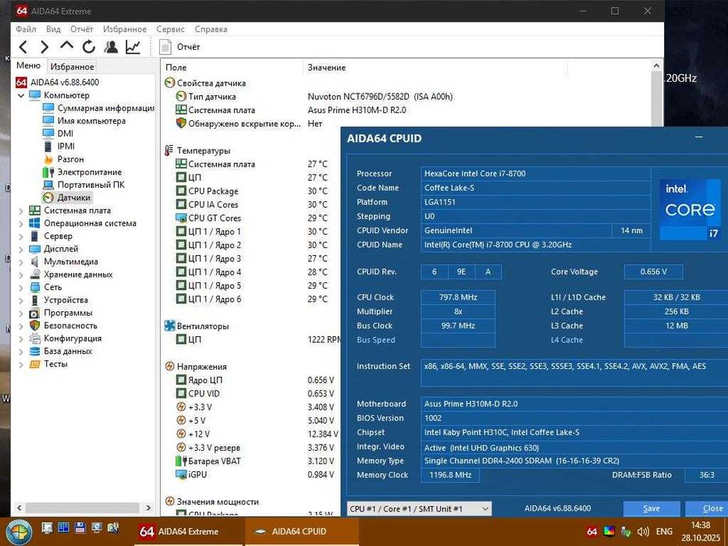Select the ЦП 1 / Ядро 4 row
Viewport: 728px width, 546px height.
click(x=252, y=271)
